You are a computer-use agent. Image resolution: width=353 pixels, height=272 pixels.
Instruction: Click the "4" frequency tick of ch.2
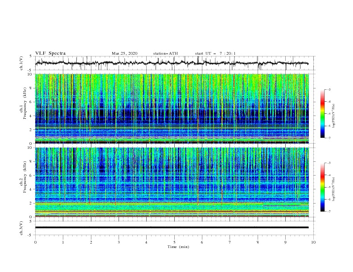[32, 189]
